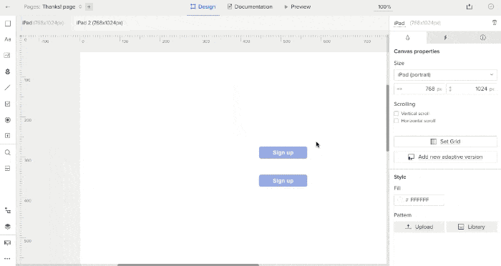This screenshot has width=501, height=266.
Task: Click the delete canvas trash icon
Action: coord(495,23)
